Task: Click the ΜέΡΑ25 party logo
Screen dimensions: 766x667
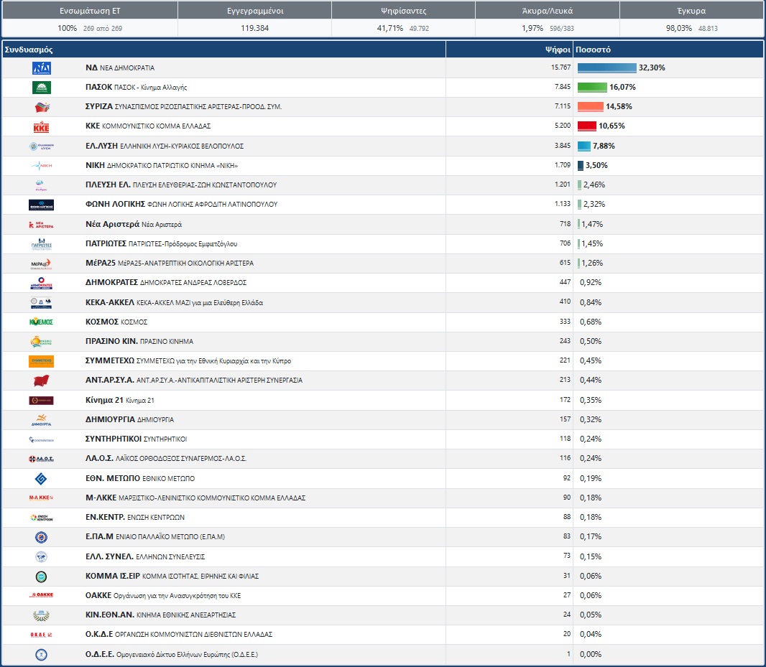Action: pyautogui.click(x=42, y=263)
